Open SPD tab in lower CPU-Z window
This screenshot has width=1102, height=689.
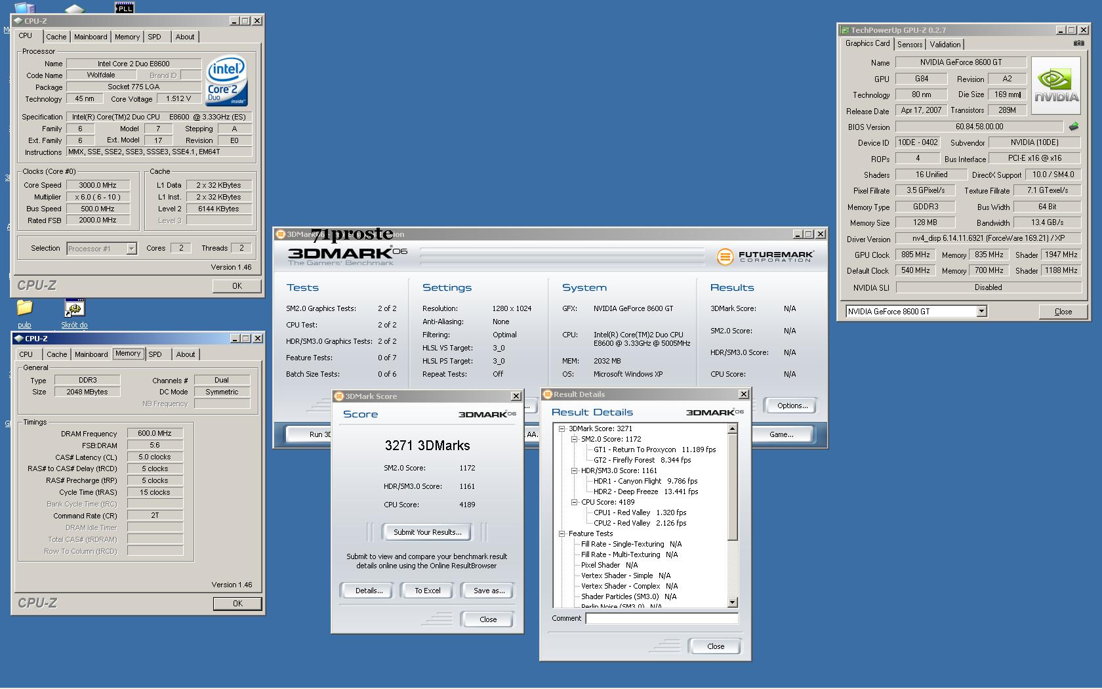155,354
